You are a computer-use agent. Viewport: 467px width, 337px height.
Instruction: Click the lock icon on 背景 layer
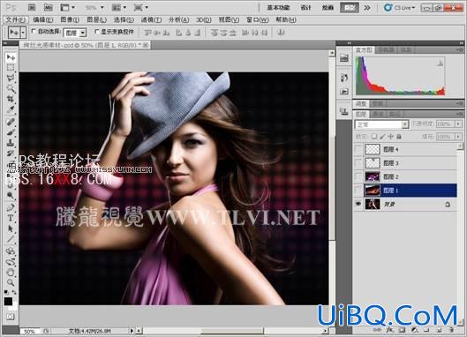point(448,205)
